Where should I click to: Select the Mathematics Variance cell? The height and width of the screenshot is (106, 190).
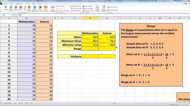(x=90, y=56)
